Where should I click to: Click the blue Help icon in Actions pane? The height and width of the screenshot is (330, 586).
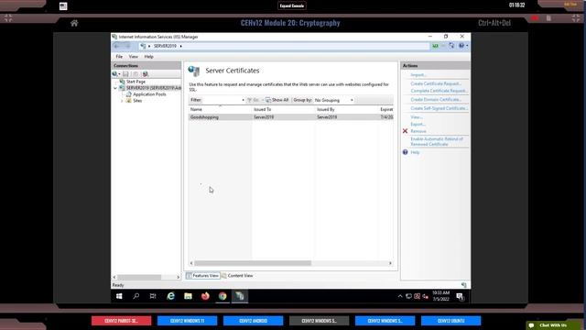tap(405, 152)
